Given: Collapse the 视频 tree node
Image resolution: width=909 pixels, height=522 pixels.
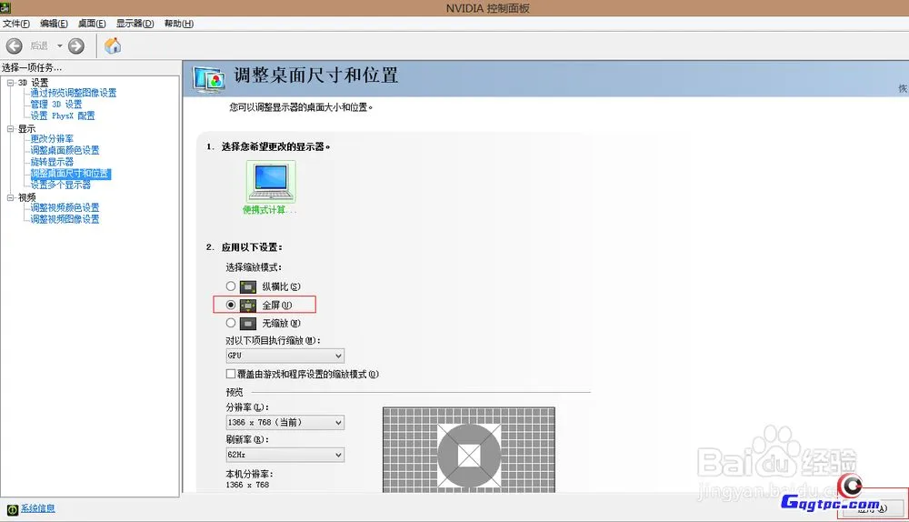Looking at the screenshot, I should click(x=10, y=197).
